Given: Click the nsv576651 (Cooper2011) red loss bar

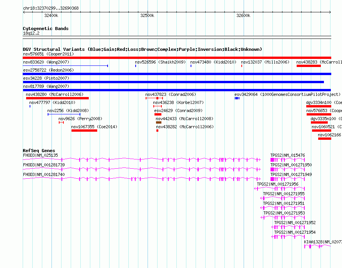Looking at the screenshot, I should 177,58.
